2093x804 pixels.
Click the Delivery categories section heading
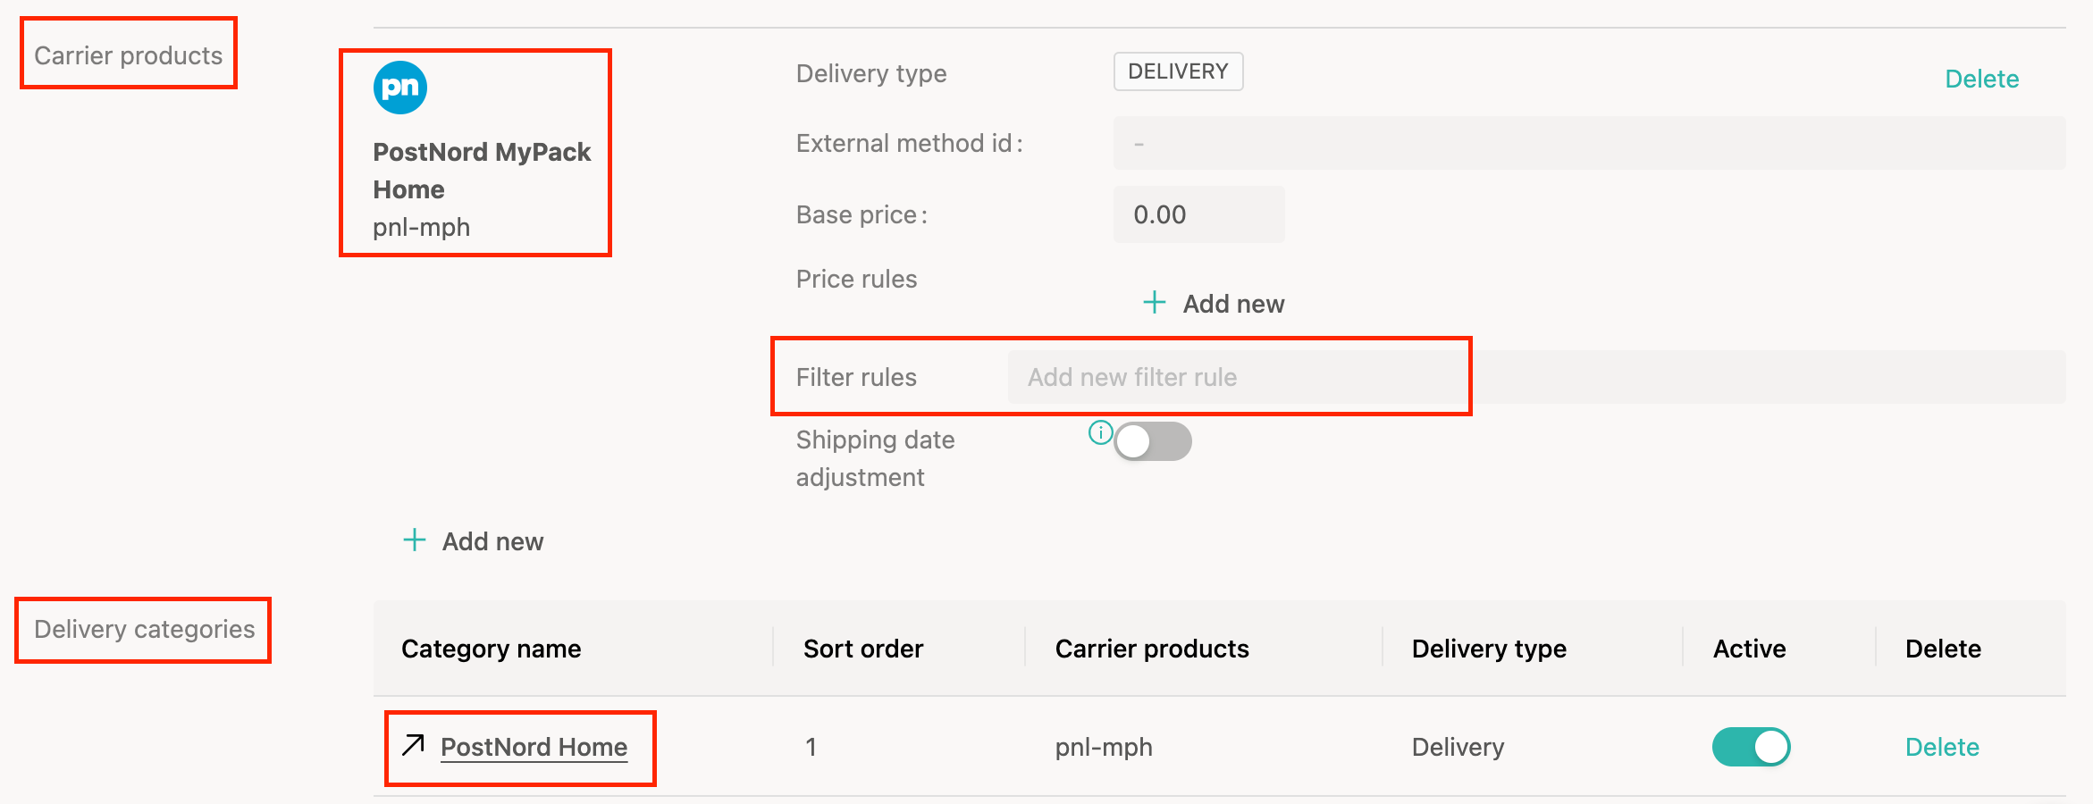pyautogui.click(x=144, y=629)
